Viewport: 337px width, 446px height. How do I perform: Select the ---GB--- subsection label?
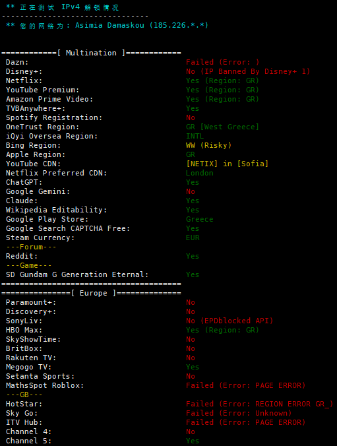click(24, 395)
